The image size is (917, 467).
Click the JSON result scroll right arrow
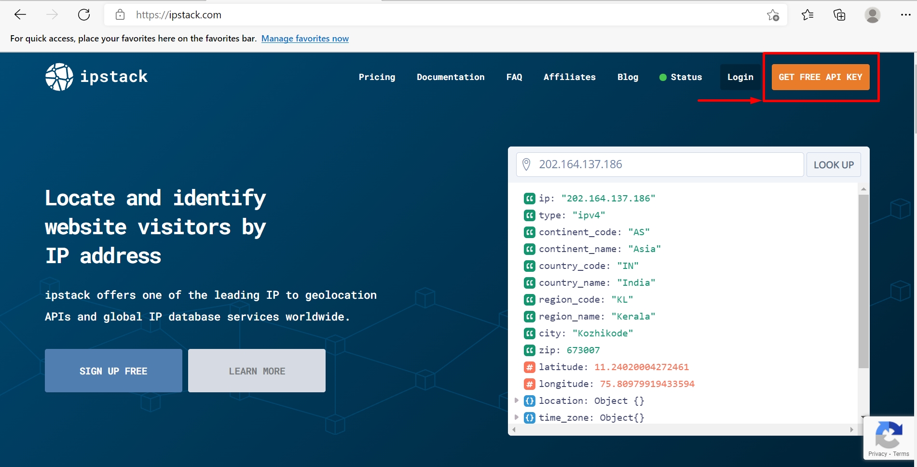(x=852, y=429)
